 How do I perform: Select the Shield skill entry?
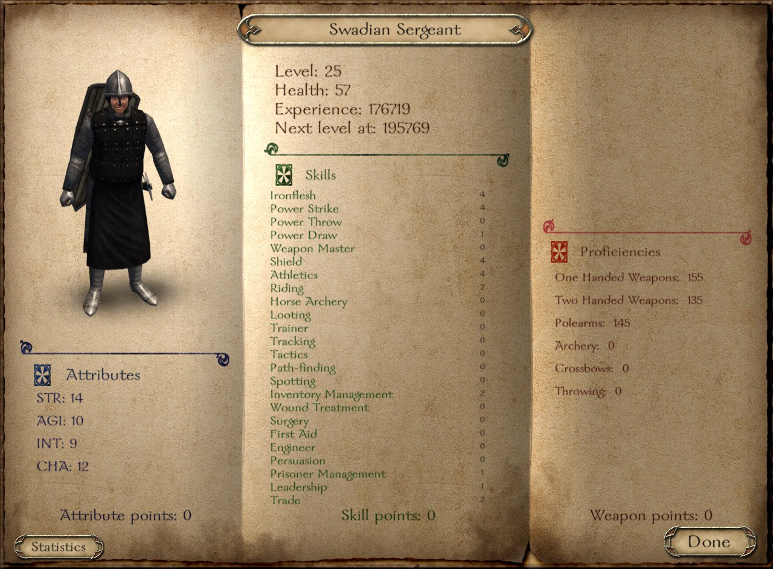pos(378,262)
